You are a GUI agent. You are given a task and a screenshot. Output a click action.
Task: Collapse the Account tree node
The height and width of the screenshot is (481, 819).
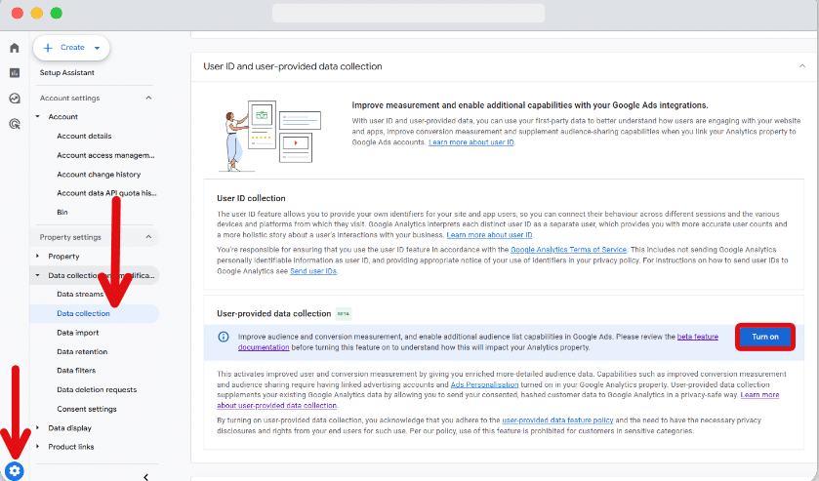(38, 116)
